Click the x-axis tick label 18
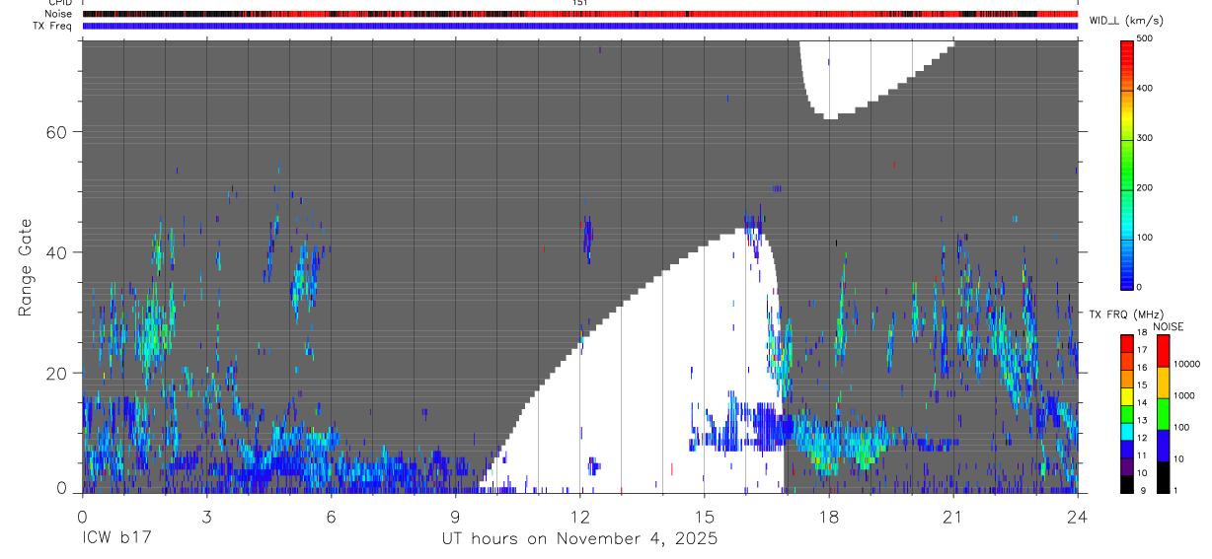Image resolution: width=1212 pixels, height=559 pixels. click(x=829, y=516)
